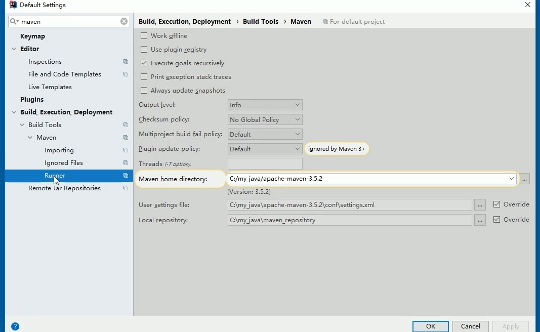Open the help question mark icon
540x332 pixels.
coord(15,326)
